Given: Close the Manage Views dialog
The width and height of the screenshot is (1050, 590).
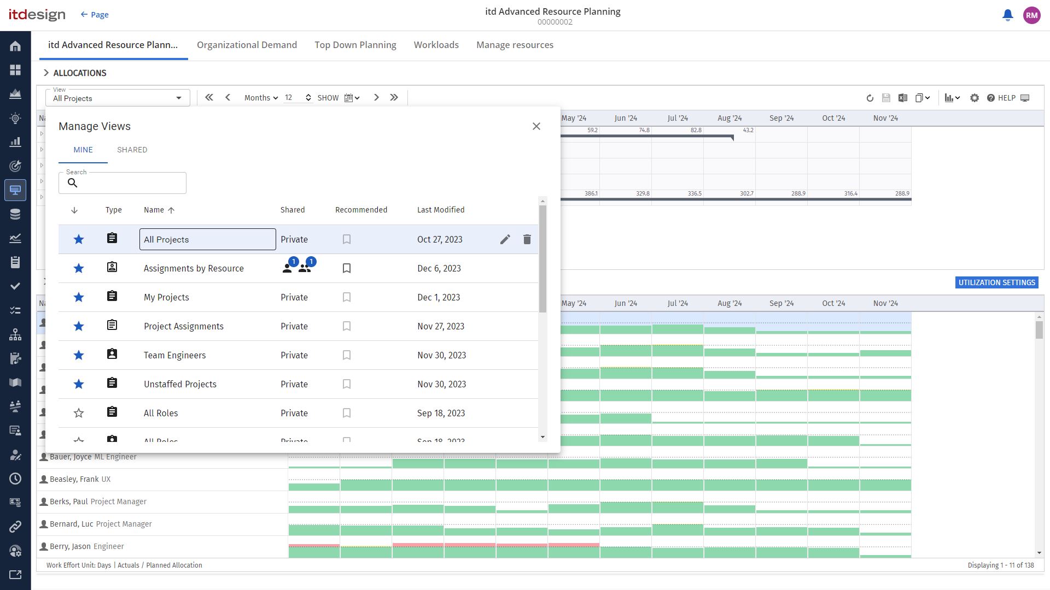Looking at the screenshot, I should pyautogui.click(x=536, y=126).
